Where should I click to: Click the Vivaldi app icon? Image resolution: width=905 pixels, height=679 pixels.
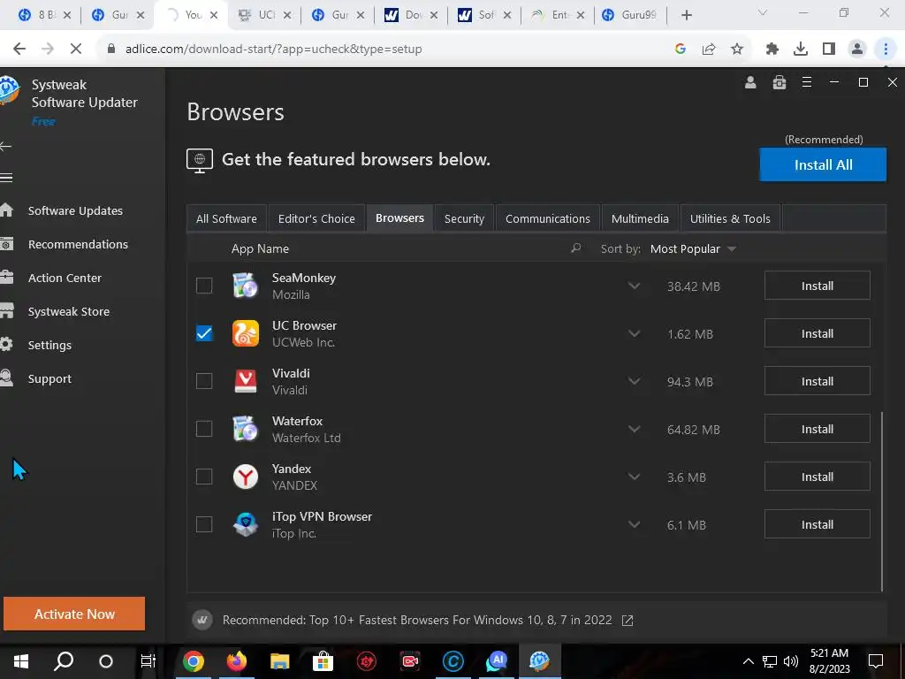246,381
